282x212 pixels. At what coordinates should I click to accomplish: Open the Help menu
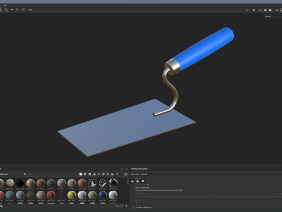point(5,5)
